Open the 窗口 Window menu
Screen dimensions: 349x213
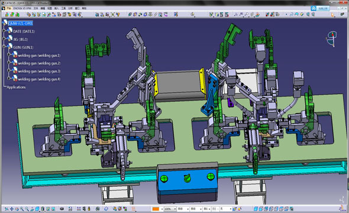77,8
